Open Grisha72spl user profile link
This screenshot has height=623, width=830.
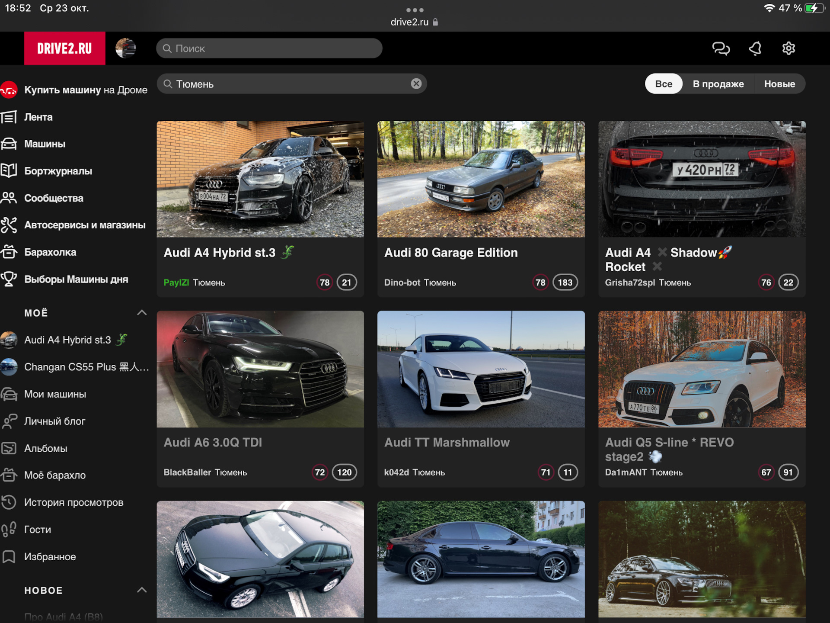(630, 283)
